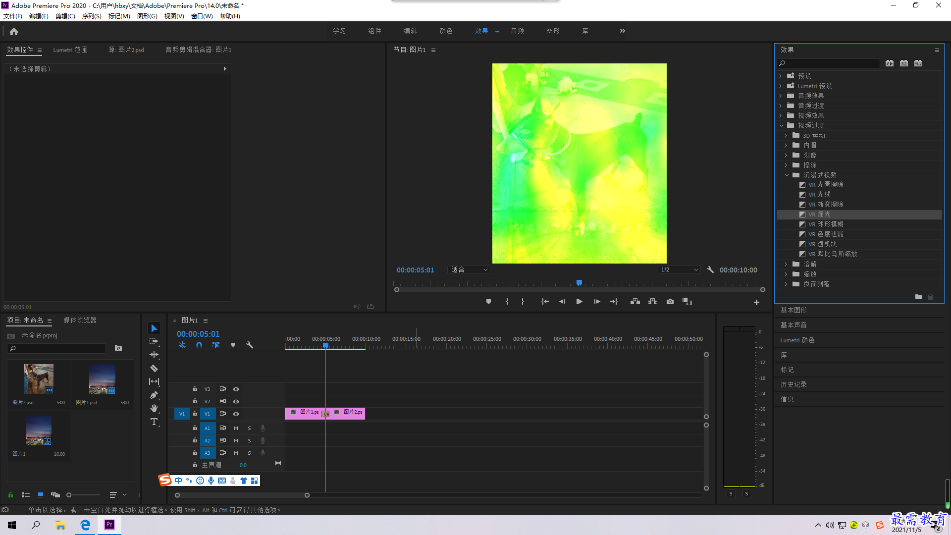Switch to the 音频 workspace
This screenshot has width=951, height=535.
[517, 31]
